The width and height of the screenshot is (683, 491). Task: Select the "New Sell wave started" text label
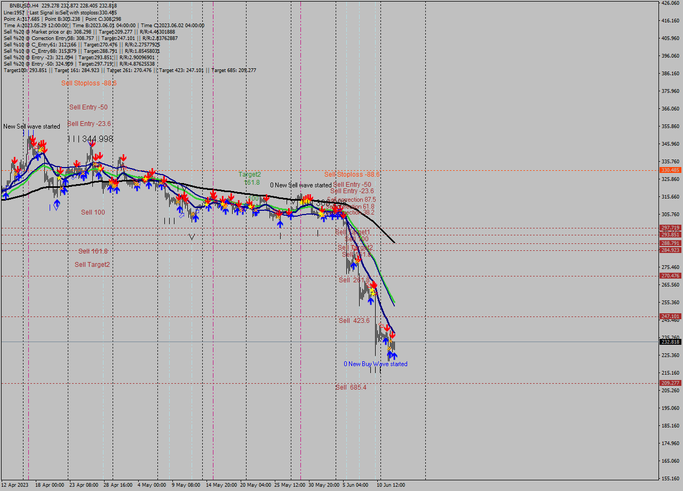30,126
